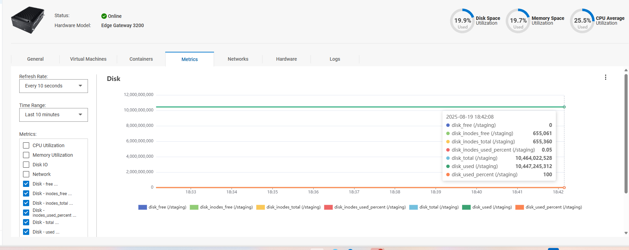Image resolution: width=629 pixels, height=250 pixels.
Task: Open the Containers tab
Action: pyautogui.click(x=141, y=59)
